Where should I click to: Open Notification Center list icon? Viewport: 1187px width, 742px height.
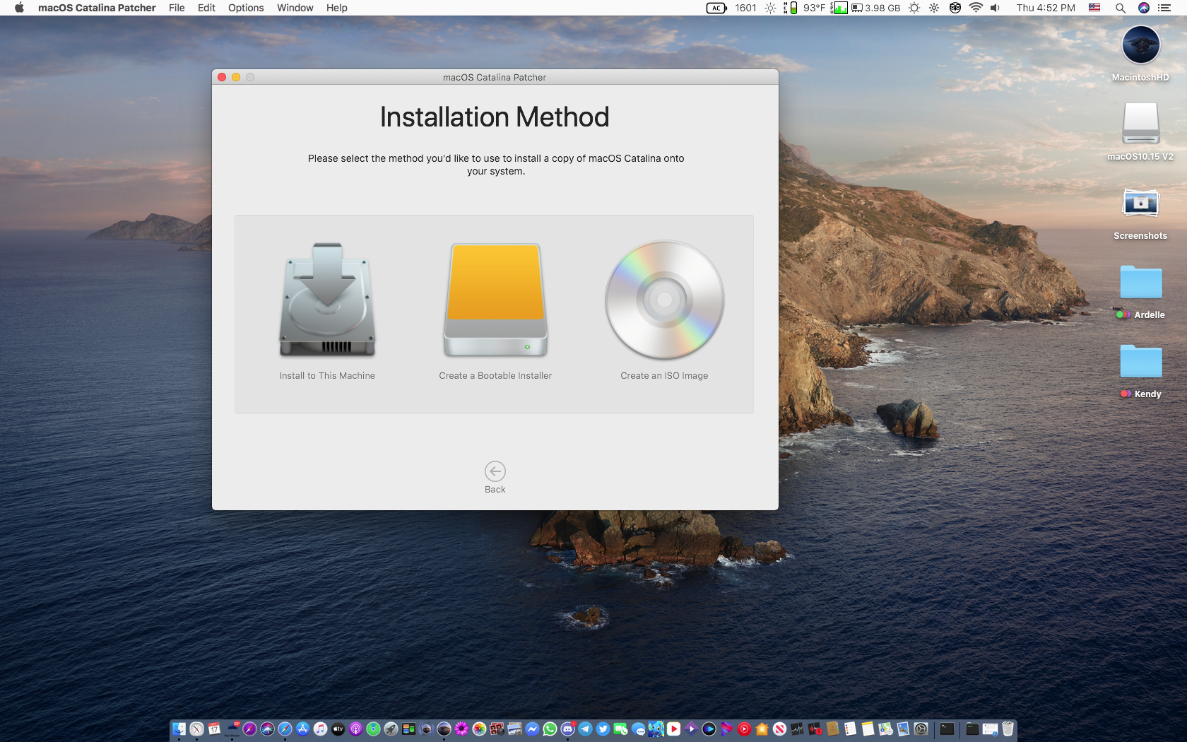pos(1164,8)
